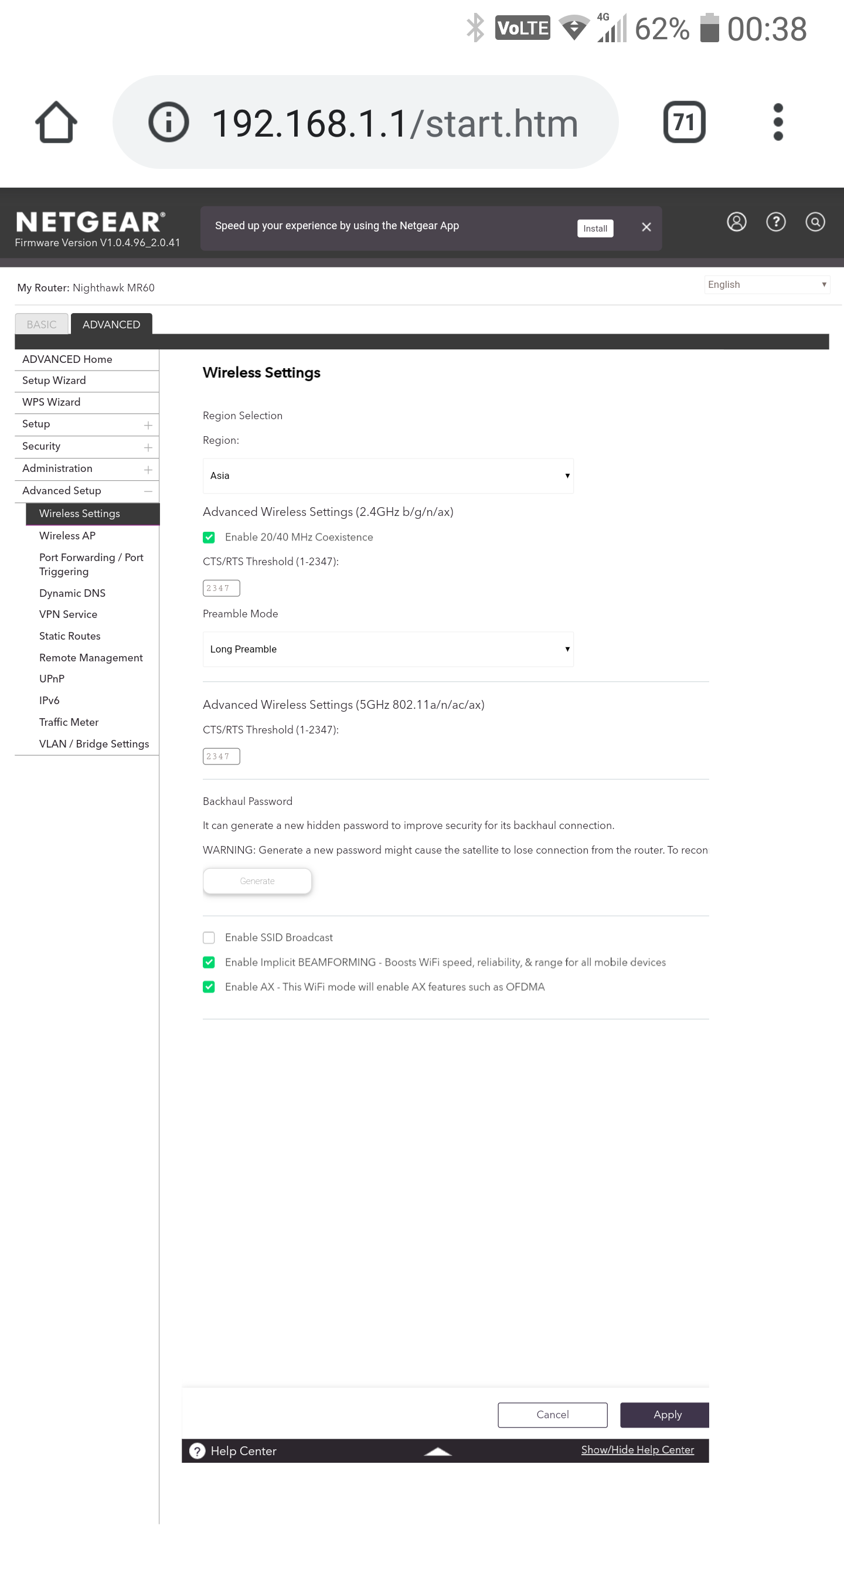Viewport: 844px width, 1590px height.
Task: Toggle Enable 20/40 MHz Coexistence checkbox
Action: tap(209, 537)
